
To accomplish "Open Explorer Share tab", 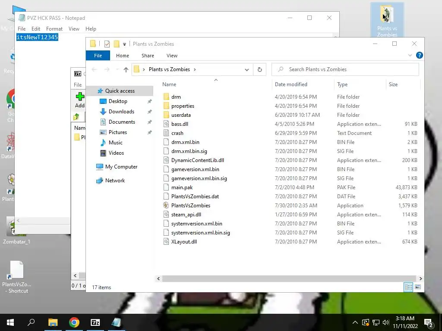I will [148, 56].
